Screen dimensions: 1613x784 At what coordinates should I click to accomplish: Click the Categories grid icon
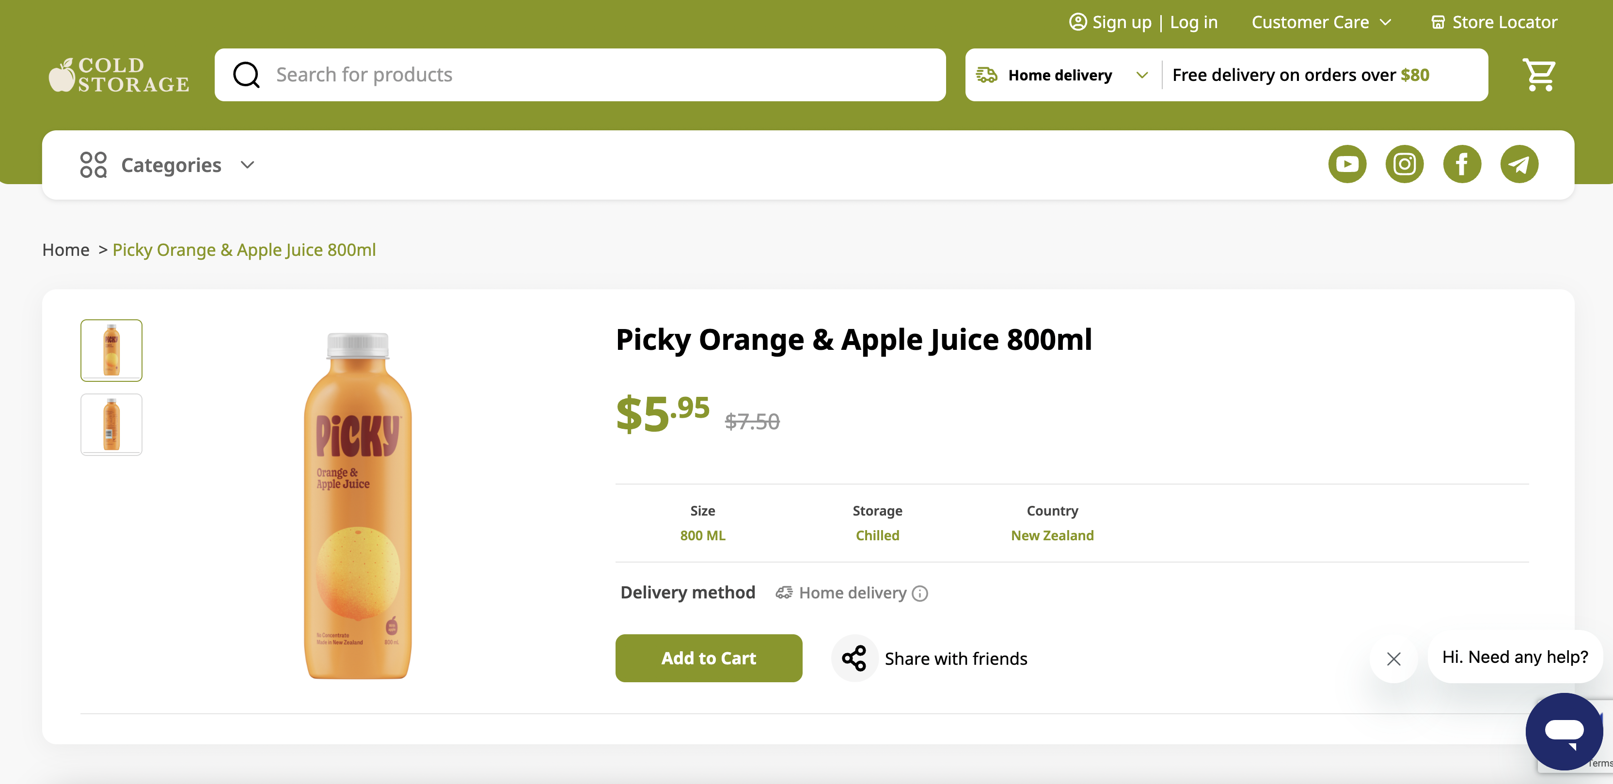click(x=93, y=165)
